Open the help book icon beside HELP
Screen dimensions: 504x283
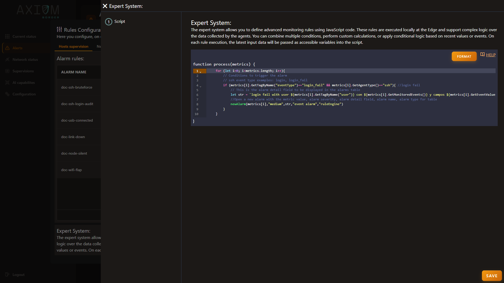pos(482,55)
